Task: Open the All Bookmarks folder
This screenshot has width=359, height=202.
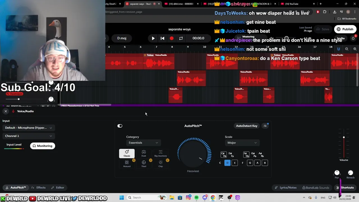Action: pos(347,19)
